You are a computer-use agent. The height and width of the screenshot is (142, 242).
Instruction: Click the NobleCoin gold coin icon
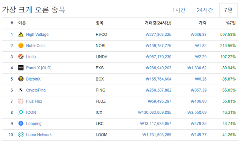21,46
